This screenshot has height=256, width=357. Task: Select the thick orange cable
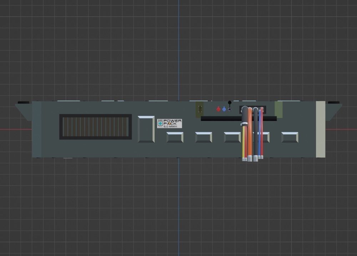tap(250, 134)
